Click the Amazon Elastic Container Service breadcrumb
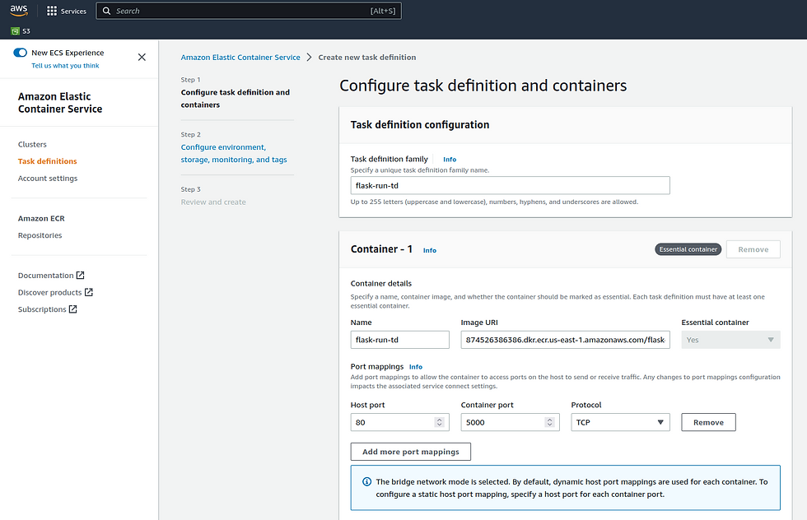This screenshot has height=520, width=807. tap(240, 57)
